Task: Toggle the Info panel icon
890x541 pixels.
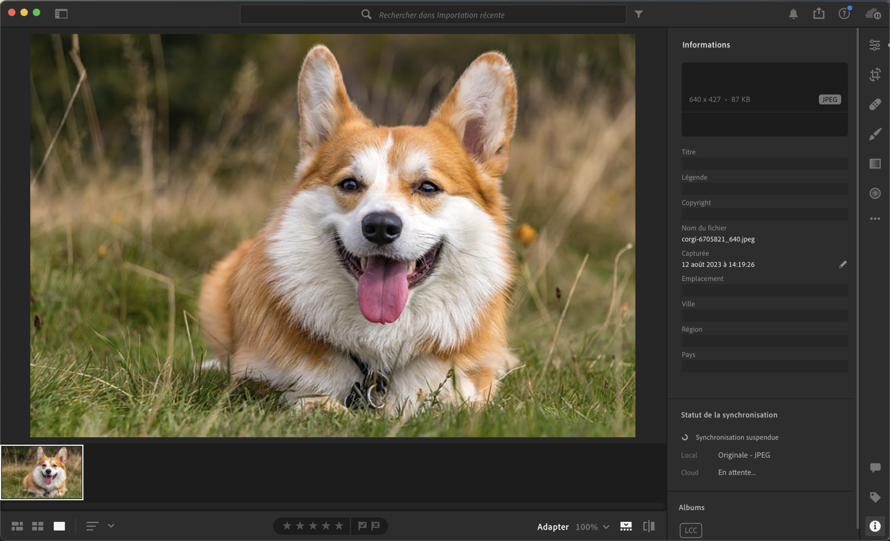Action: click(x=875, y=526)
